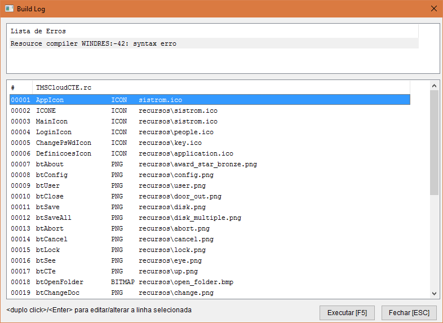Select the btLock lock.png row
The height and width of the screenshot is (323, 443).
pyautogui.click(x=210, y=250)
